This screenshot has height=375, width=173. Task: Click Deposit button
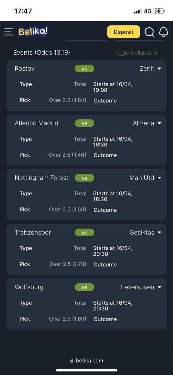click(x=124, y=32)
